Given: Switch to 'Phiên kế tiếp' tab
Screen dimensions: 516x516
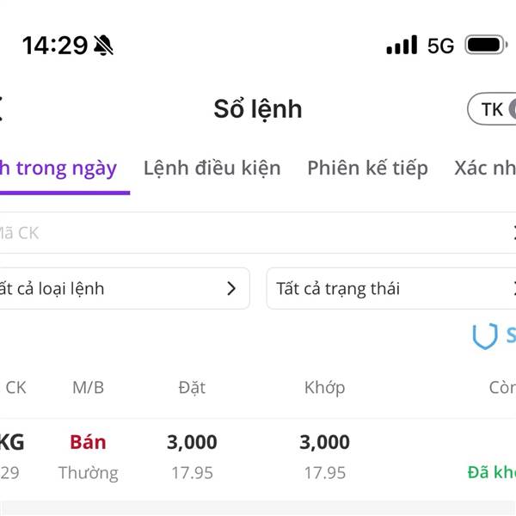Looking at the screenshot, I should (367, 168).
